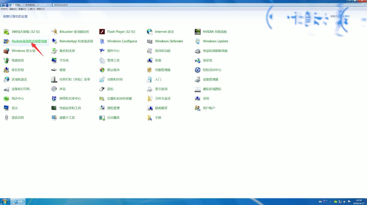Click the 电源选项 battery icon
This screenshot has height=205, width=367.
[7, 60]
